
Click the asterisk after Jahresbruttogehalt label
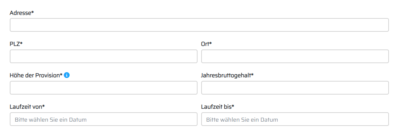click(252, 75)
